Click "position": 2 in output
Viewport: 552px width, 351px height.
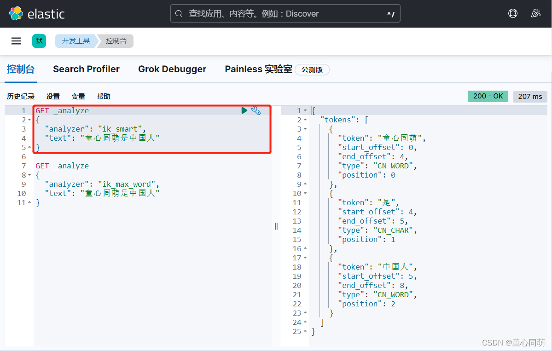point(366,304)
